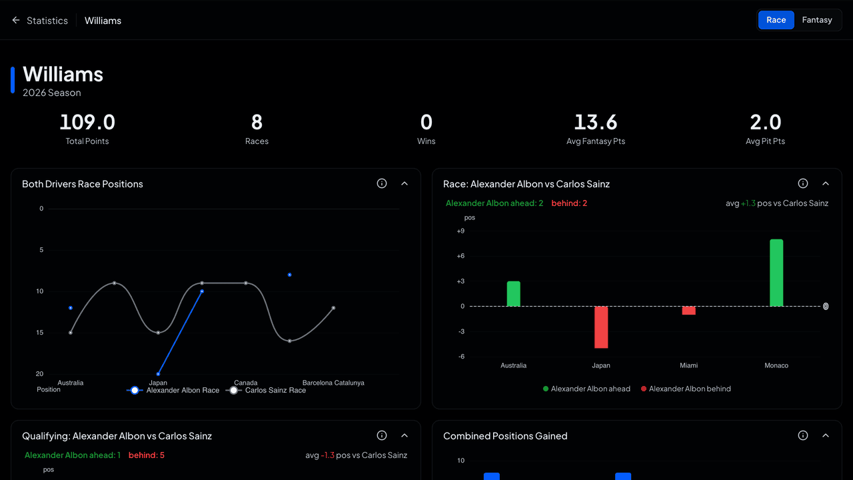Show info for Combined Positions Gained
Image resolution: width=853 pixels, height=480 pixels.
[x=803, y=435]
